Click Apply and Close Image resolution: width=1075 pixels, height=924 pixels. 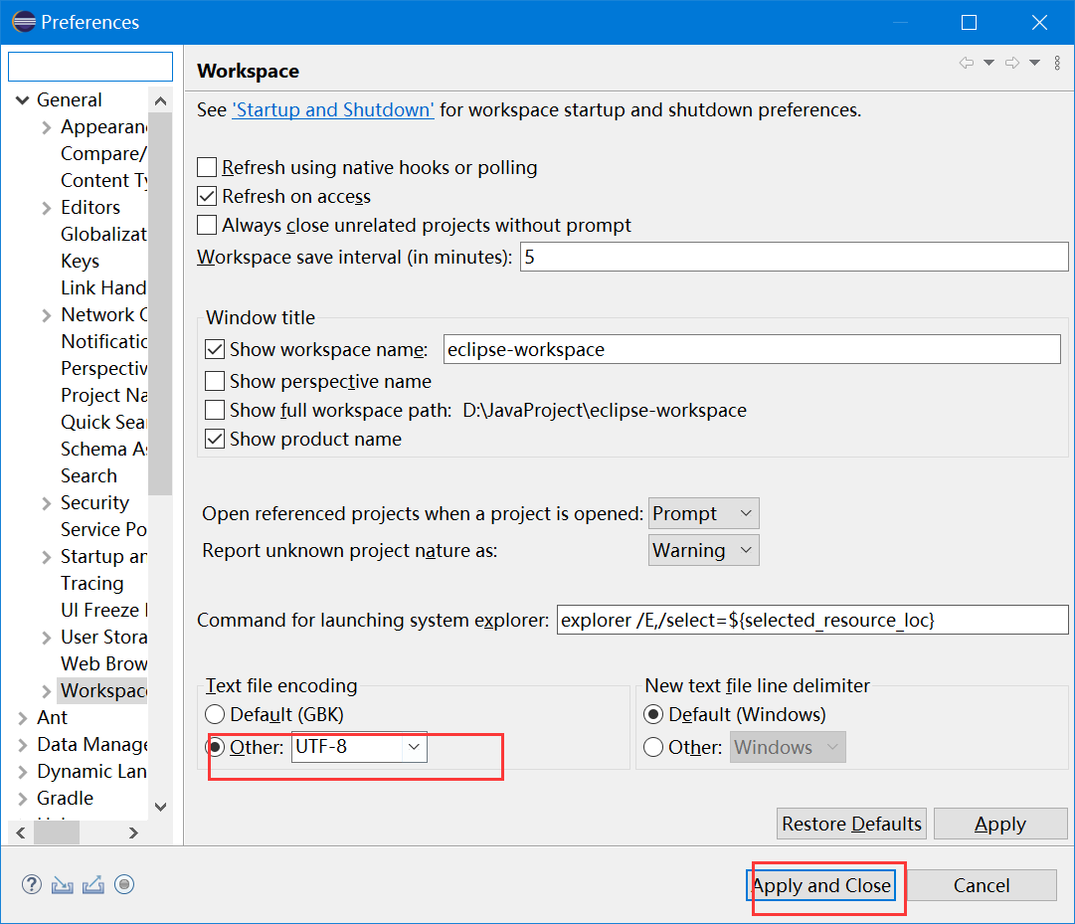[x=821, y=885]
